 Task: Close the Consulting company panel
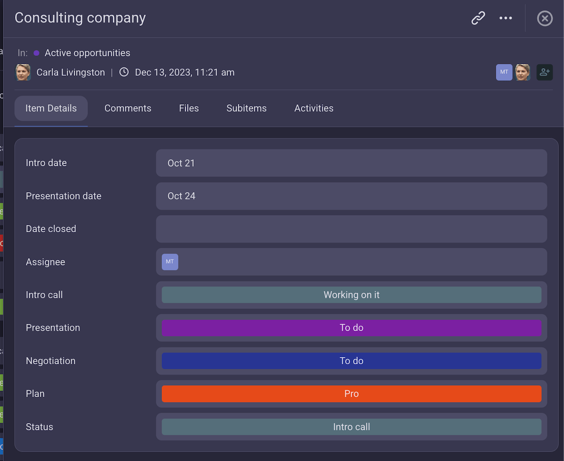pyautogui.click(x=545, y=18)
